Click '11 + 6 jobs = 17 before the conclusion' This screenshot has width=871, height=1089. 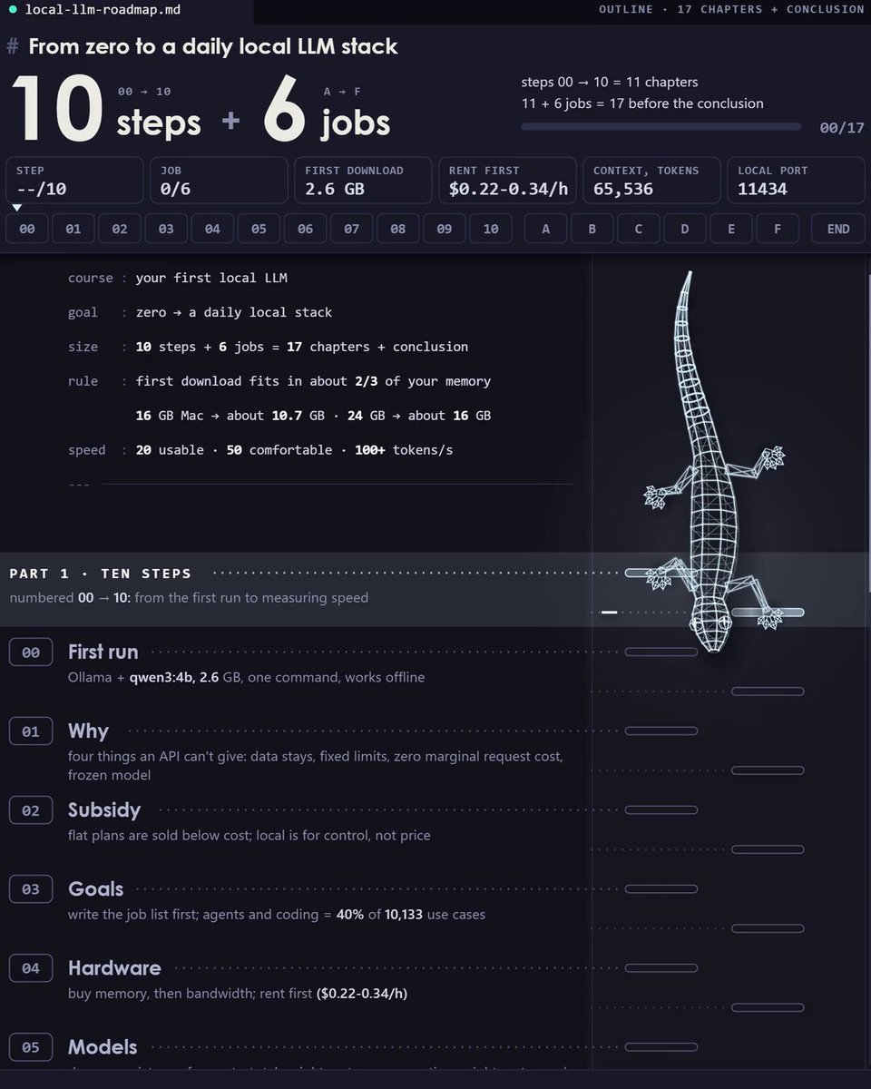(642, 103)
